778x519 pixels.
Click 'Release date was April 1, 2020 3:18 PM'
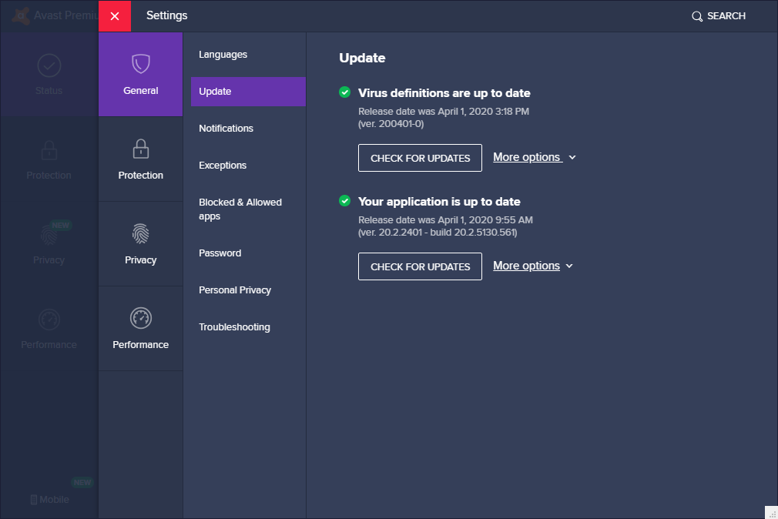point(444,111)
